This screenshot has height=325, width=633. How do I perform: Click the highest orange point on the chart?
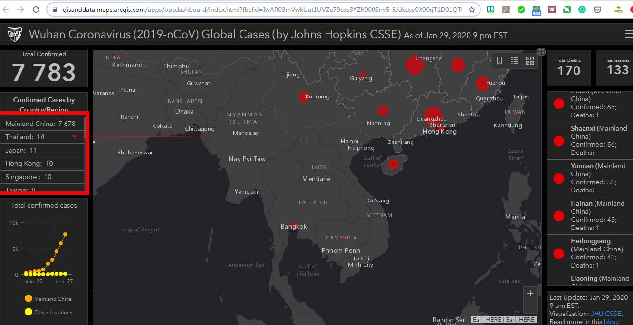(x=65, y=234)
